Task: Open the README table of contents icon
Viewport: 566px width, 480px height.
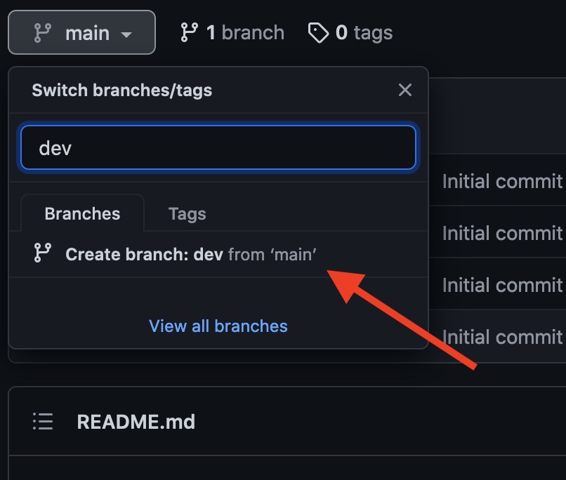Action: coord(41,421)
